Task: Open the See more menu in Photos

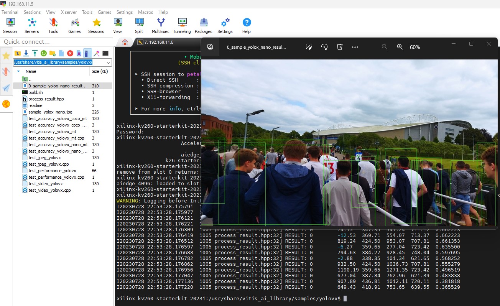Action: 355,47
